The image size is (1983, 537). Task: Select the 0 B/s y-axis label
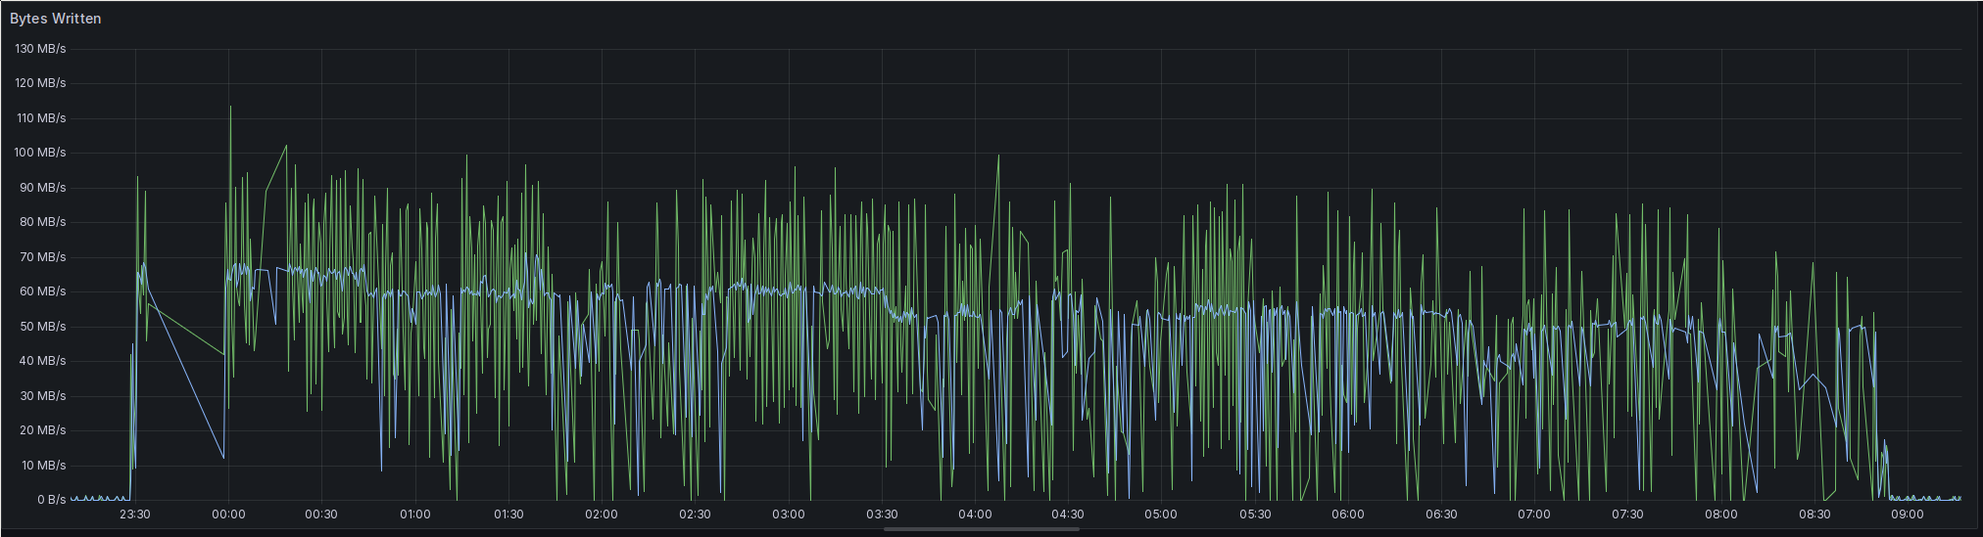click(52, 500)
